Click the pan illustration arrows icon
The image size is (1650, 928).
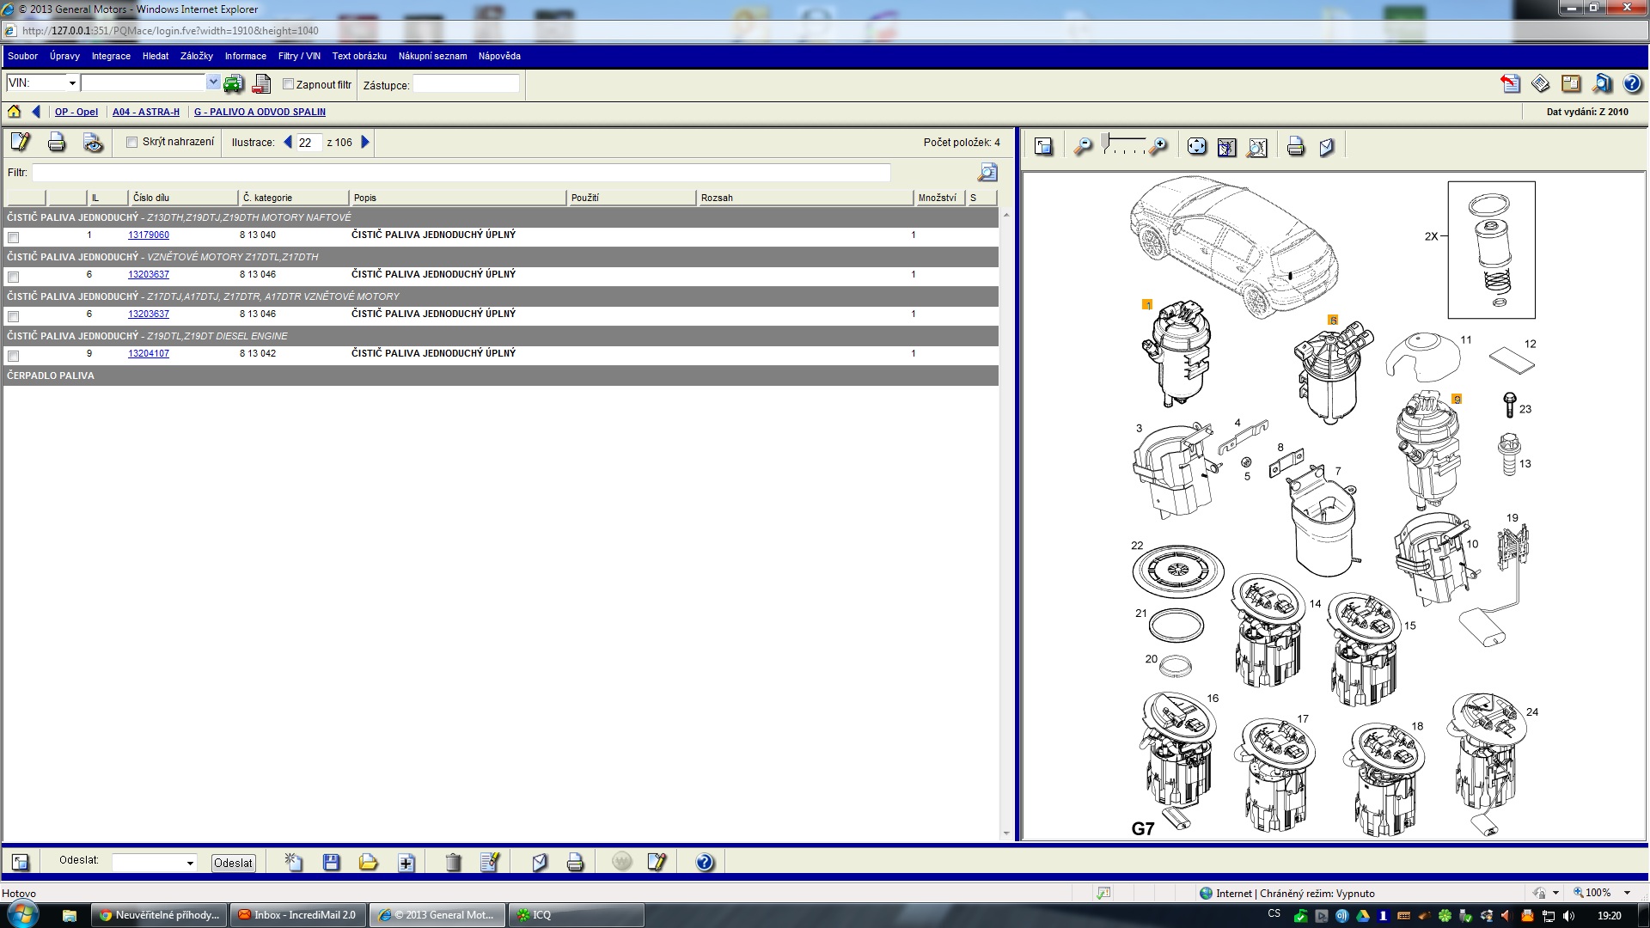click(1196, 147)
